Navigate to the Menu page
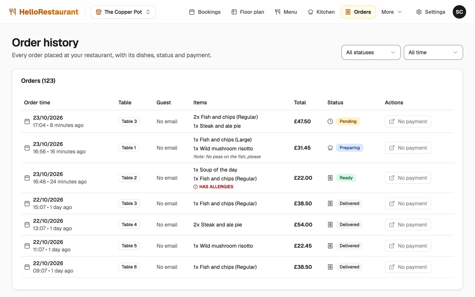 pyautogui.click(x=286, y=12)
